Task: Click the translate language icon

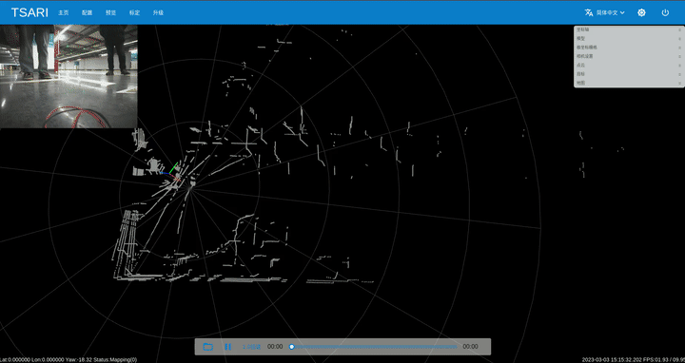Action: (589, 12)
